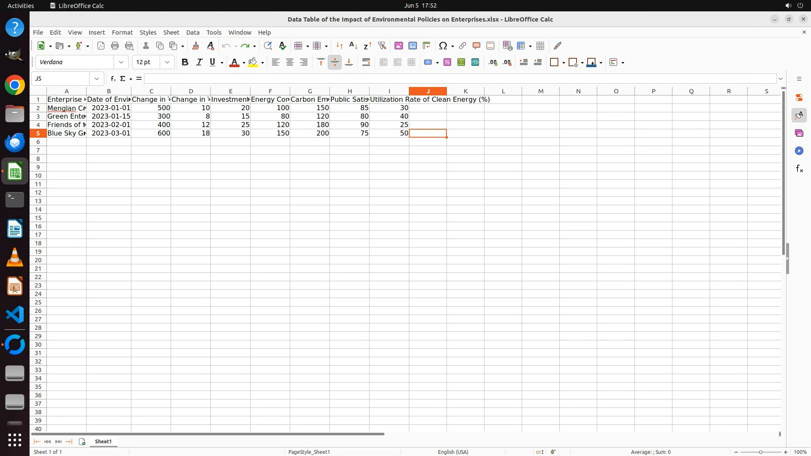
Task: Insert a chart from the toolbar
Action: [x=413, y=46]
